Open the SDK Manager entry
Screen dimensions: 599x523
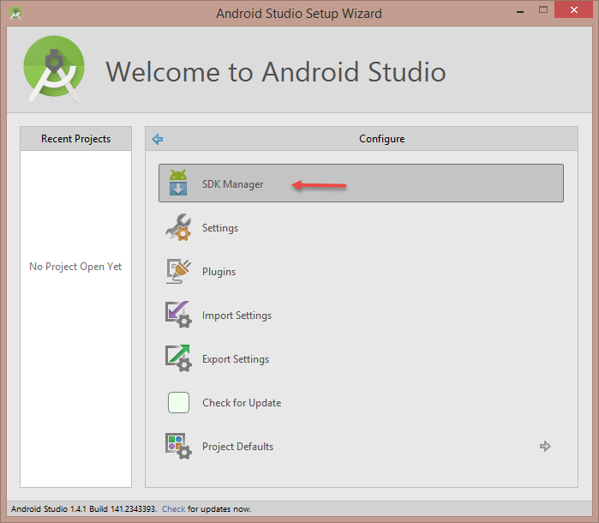(232, 184)
